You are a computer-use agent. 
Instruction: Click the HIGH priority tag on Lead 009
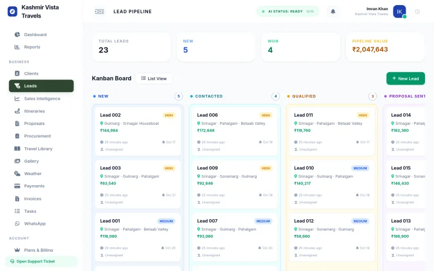coord(266,168)
